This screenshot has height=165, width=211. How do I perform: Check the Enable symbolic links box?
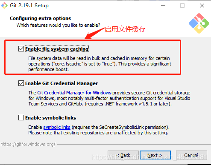point(21,118)
